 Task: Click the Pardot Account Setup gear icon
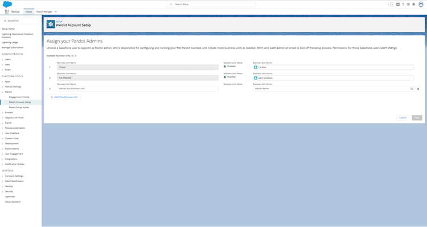pyautogui.click(x=51, y=24)
